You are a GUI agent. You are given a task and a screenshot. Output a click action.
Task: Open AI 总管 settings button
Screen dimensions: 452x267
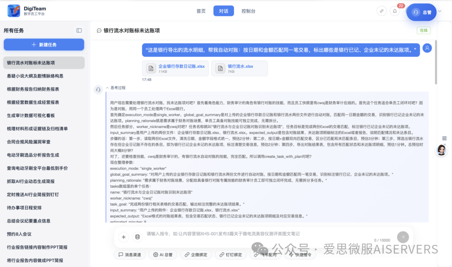pyautogui.click(x=163, y=254)
